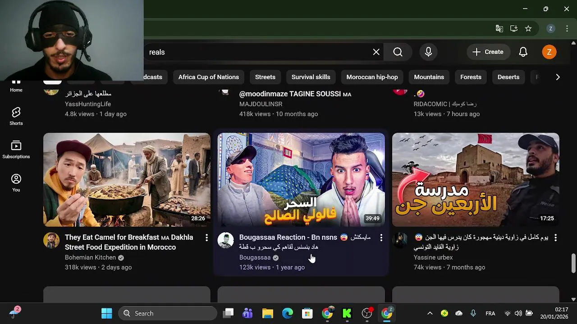Go to Bougassaa channel name
577x324 pixels.
(x=255, y=257)
